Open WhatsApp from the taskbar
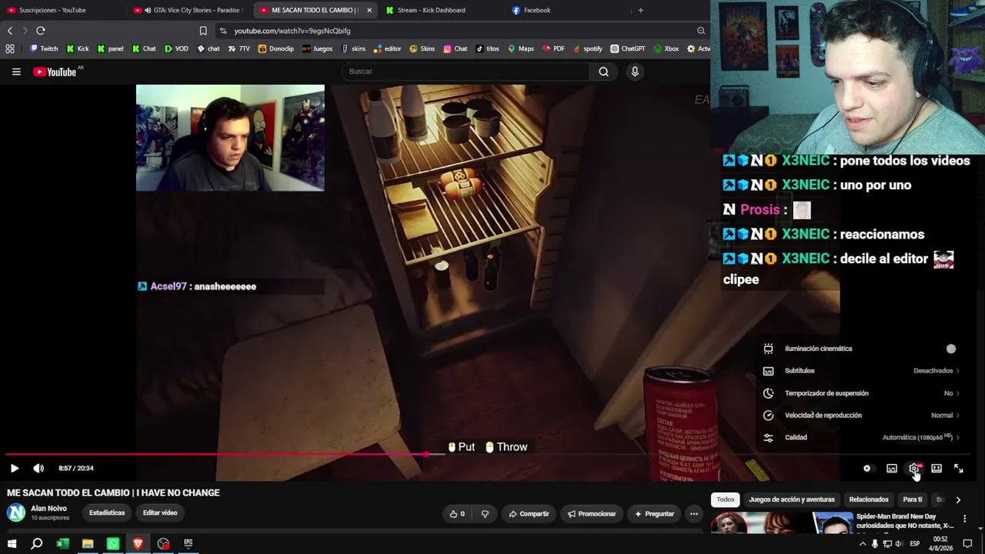Screen dimensions: 985x554 click(113, 544)
